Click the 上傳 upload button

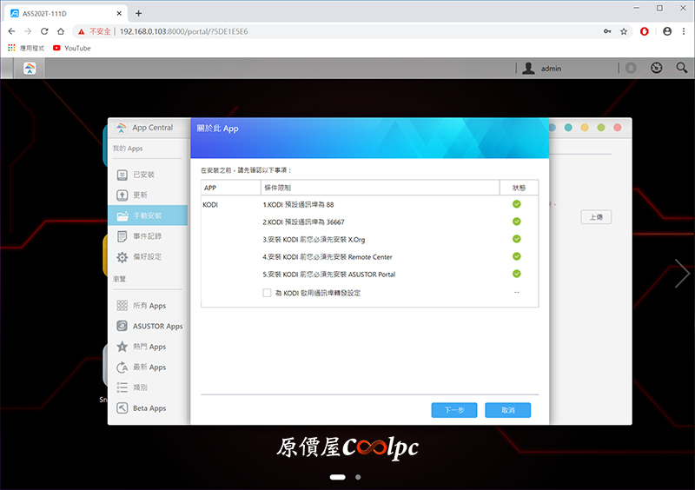[x=596, y=217]
